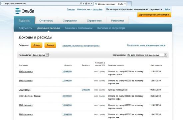The height and width of the screenshot is (120, 183).
Task: Close the Доходы и расходы browser tab
Action: pos(125,4)
